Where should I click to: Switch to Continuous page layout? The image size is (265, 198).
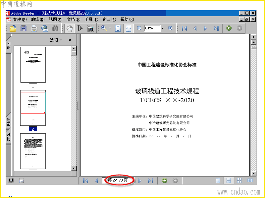229,181
